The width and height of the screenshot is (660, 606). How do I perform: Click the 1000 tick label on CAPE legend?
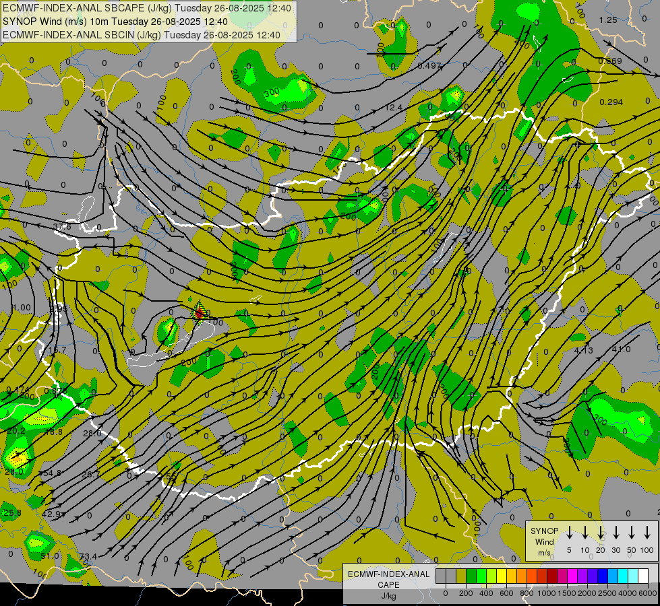click(x=546, y=593)
